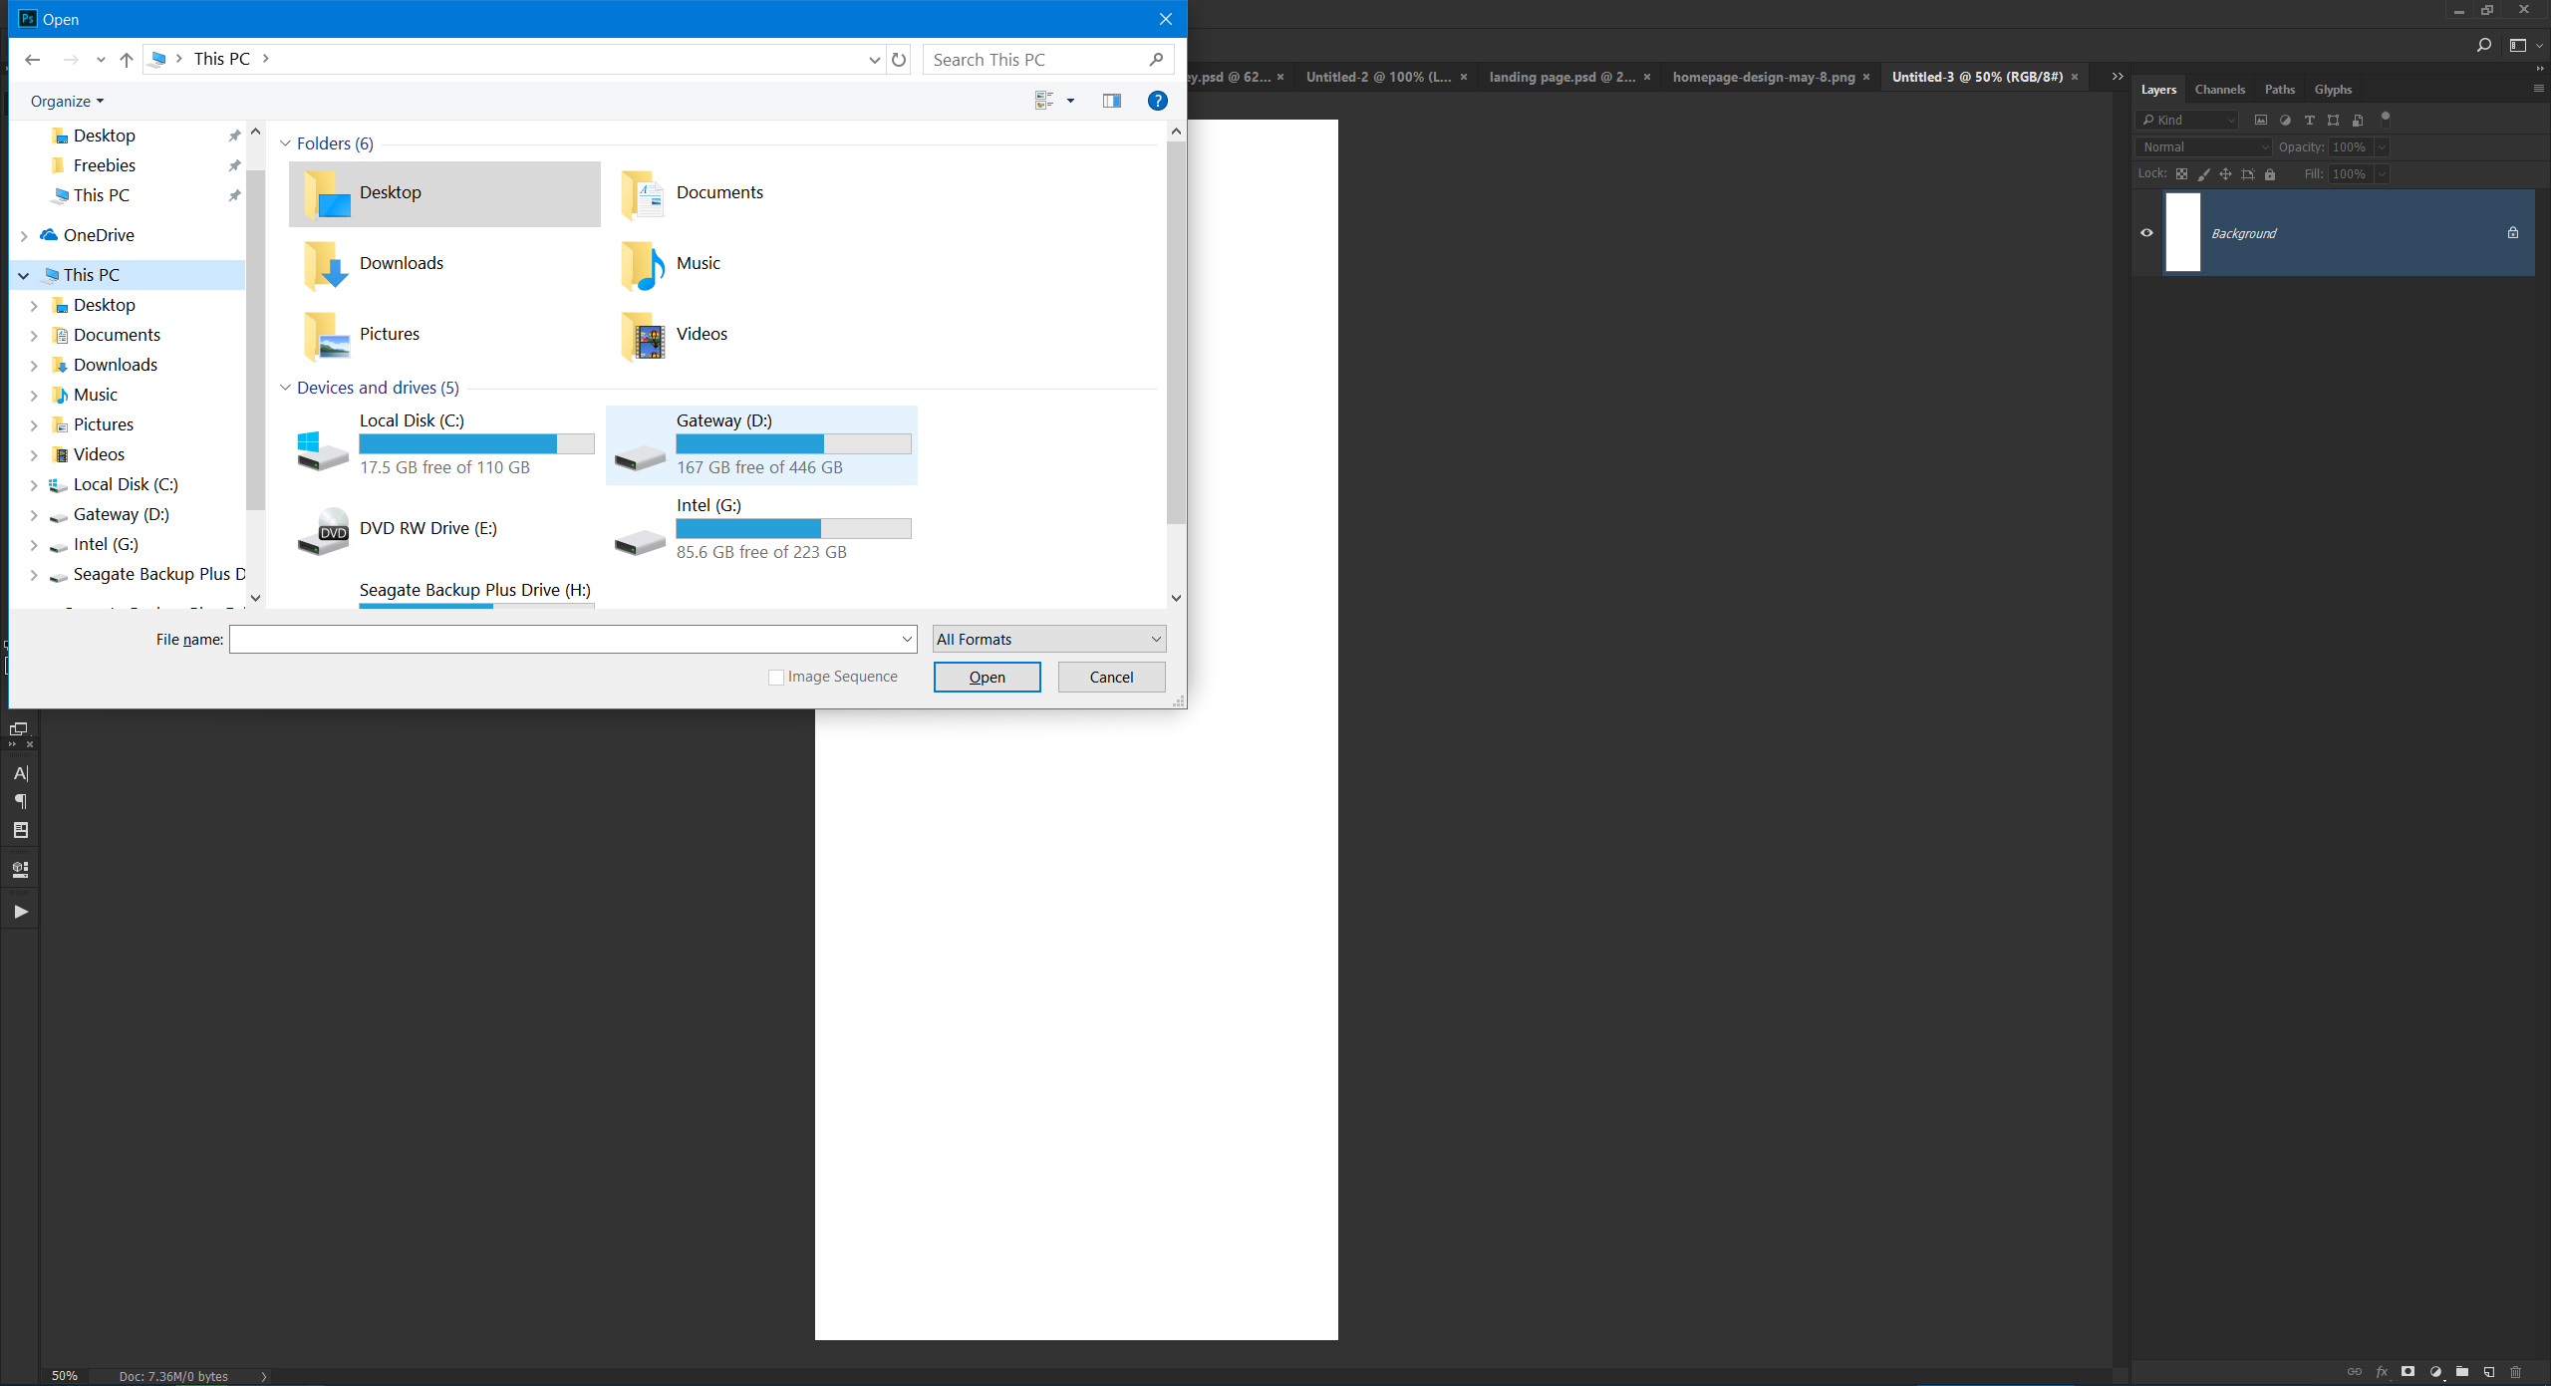This screenshot has height=1386, width=2551.
Task: Click the Open button in dialog
Action: pos(987,676)
